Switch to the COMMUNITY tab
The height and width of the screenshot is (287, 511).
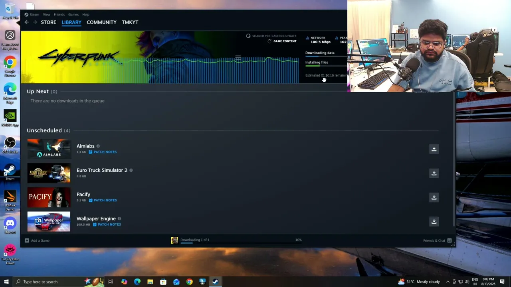coord(101,22)
